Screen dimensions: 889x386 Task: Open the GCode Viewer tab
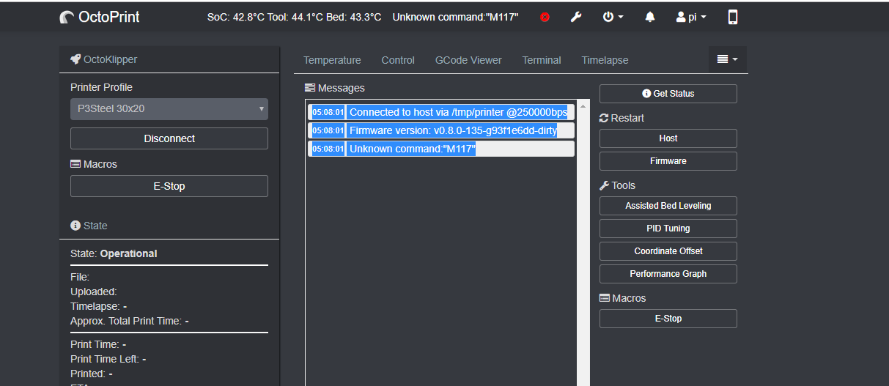tap(468, 60)
